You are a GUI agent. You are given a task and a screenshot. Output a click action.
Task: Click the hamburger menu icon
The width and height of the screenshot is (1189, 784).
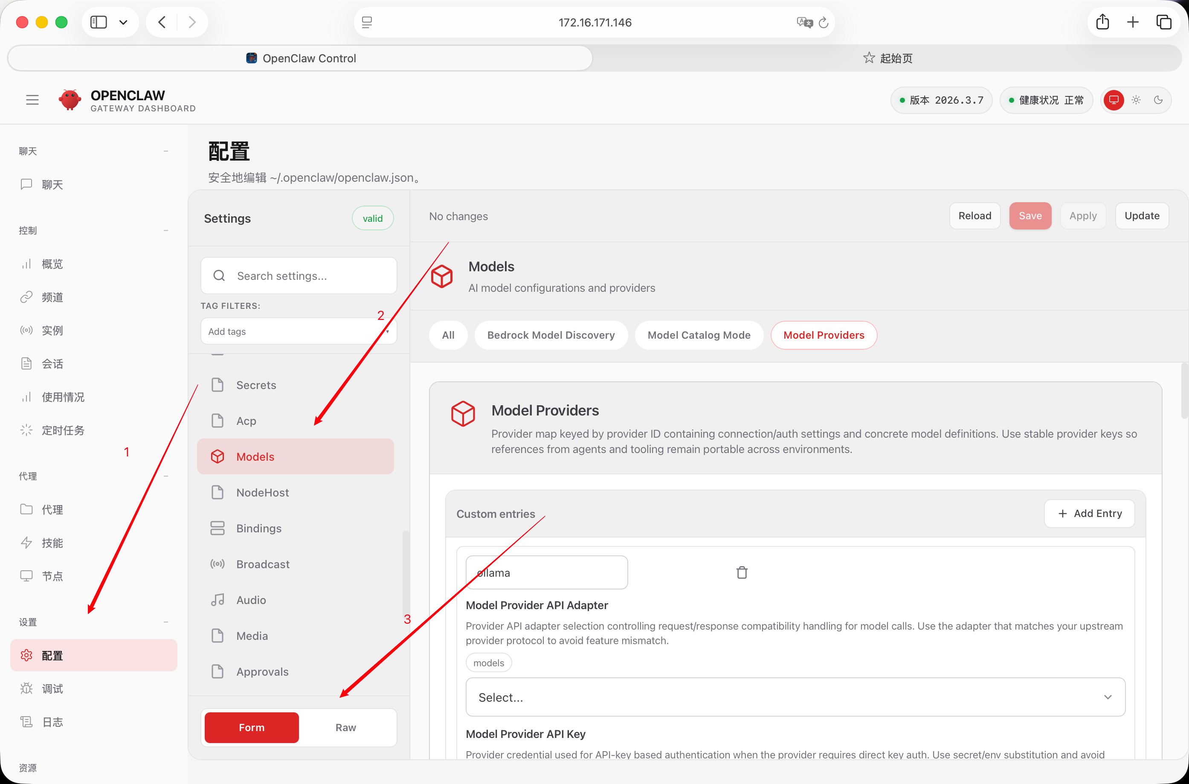32,100
